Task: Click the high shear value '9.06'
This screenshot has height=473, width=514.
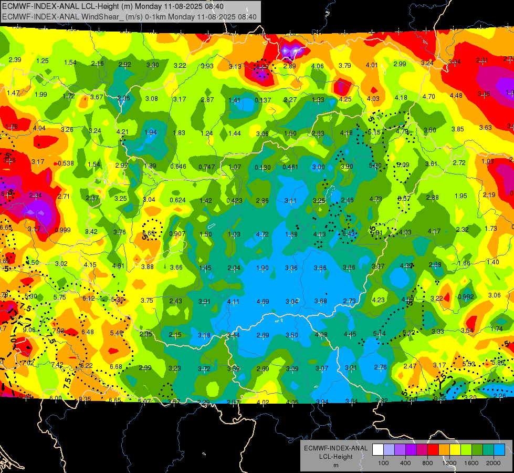Action: pos(29,330)
